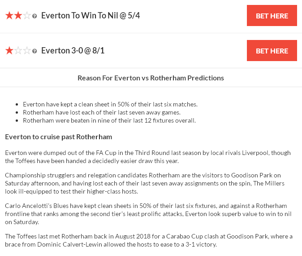Click the first filled star beside Everton To Win To Nil

pyautogui.click(x=9, y=16)
